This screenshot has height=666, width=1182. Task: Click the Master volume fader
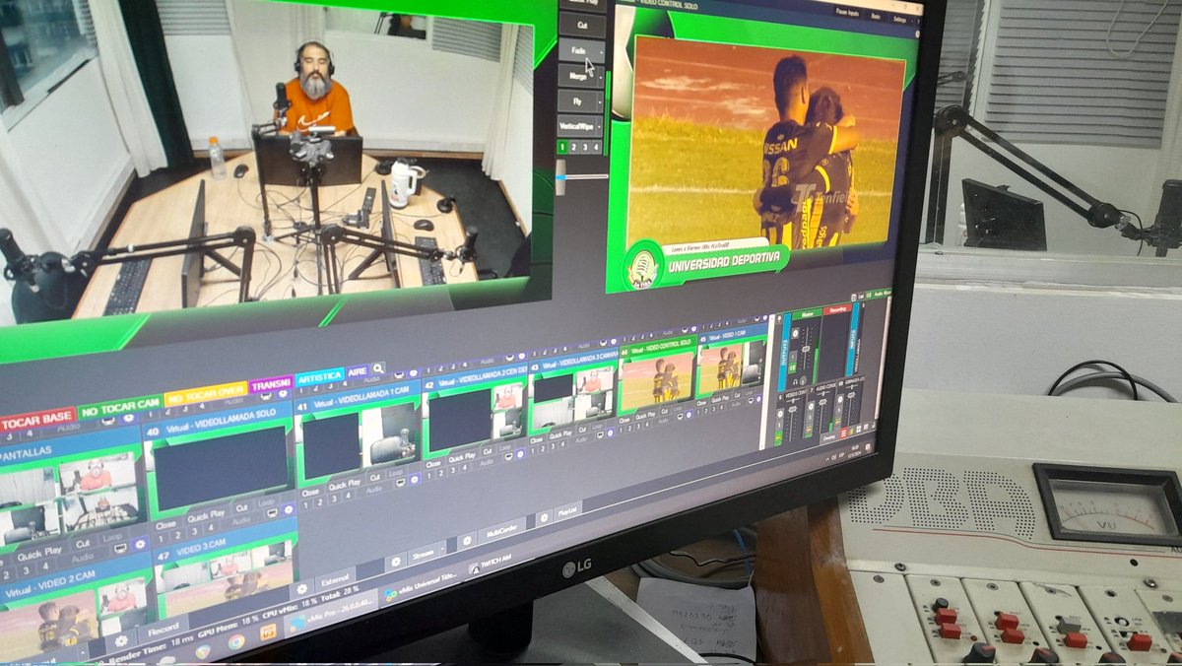click(806, 348)
